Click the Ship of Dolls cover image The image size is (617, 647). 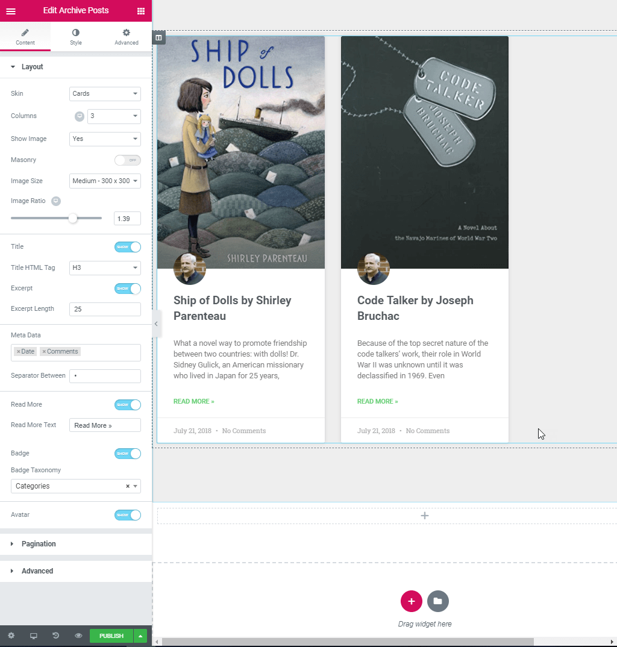click(241, 152)
